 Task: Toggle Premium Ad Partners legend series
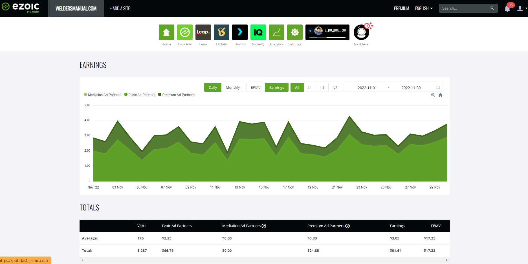tap(176, 95)
